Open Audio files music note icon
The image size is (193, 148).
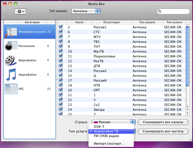tap(11, 75)
